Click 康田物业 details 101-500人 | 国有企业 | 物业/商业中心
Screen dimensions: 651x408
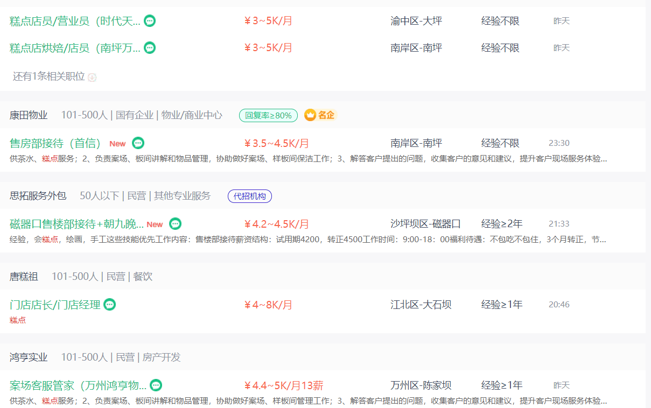[x=142, y=115]
